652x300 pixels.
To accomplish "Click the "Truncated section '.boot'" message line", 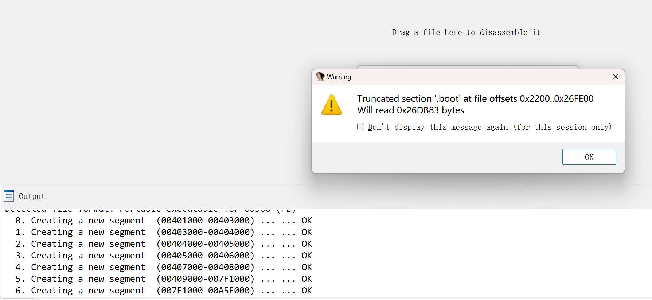I will tap(475, 99).
